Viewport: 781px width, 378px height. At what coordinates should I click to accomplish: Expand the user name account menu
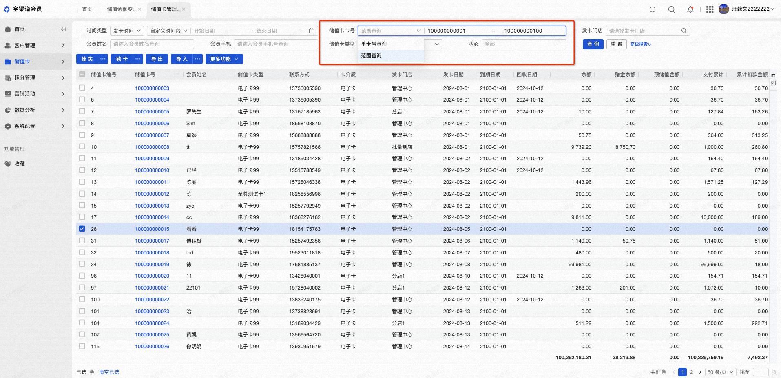(753, 9)
